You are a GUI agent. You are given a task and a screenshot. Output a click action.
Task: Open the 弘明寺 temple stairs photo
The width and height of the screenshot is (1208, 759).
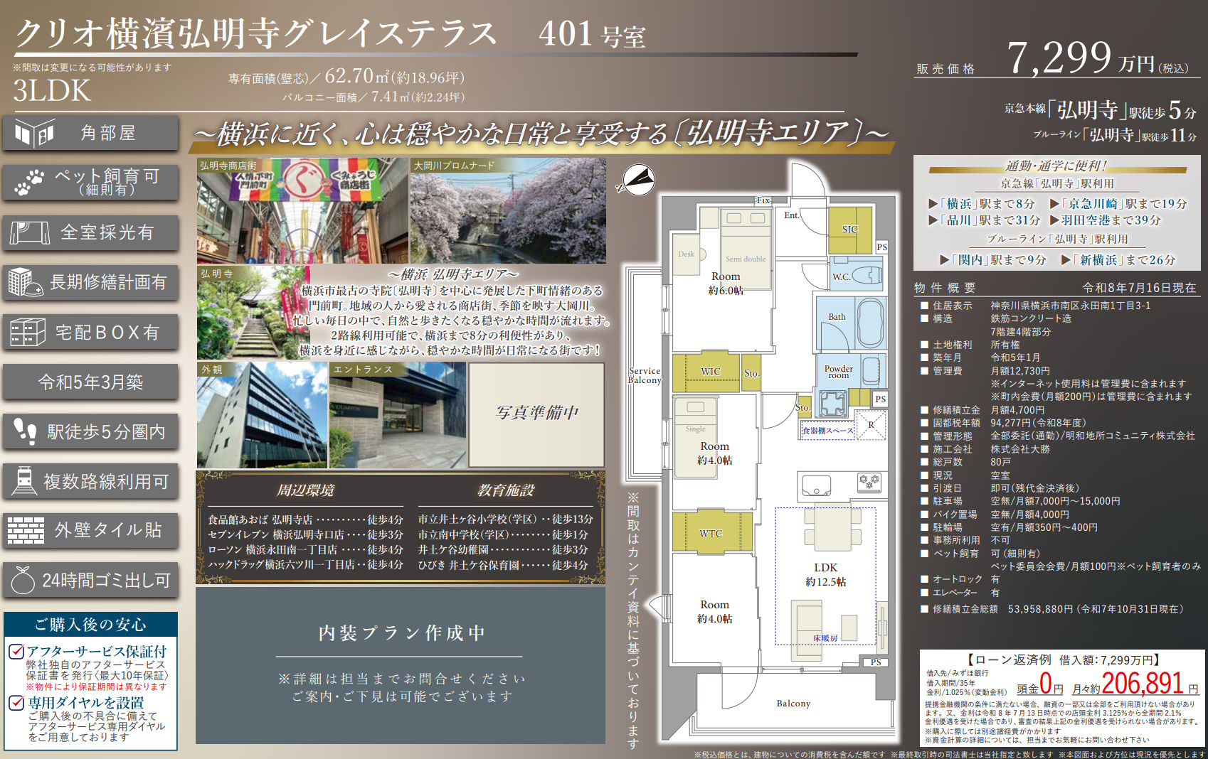point(253,313)
